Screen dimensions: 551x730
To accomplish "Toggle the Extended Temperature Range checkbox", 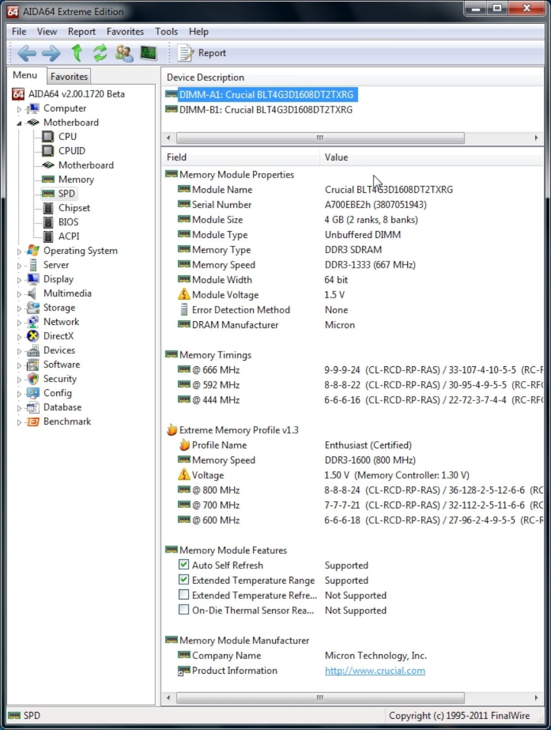I will point(183,579).
